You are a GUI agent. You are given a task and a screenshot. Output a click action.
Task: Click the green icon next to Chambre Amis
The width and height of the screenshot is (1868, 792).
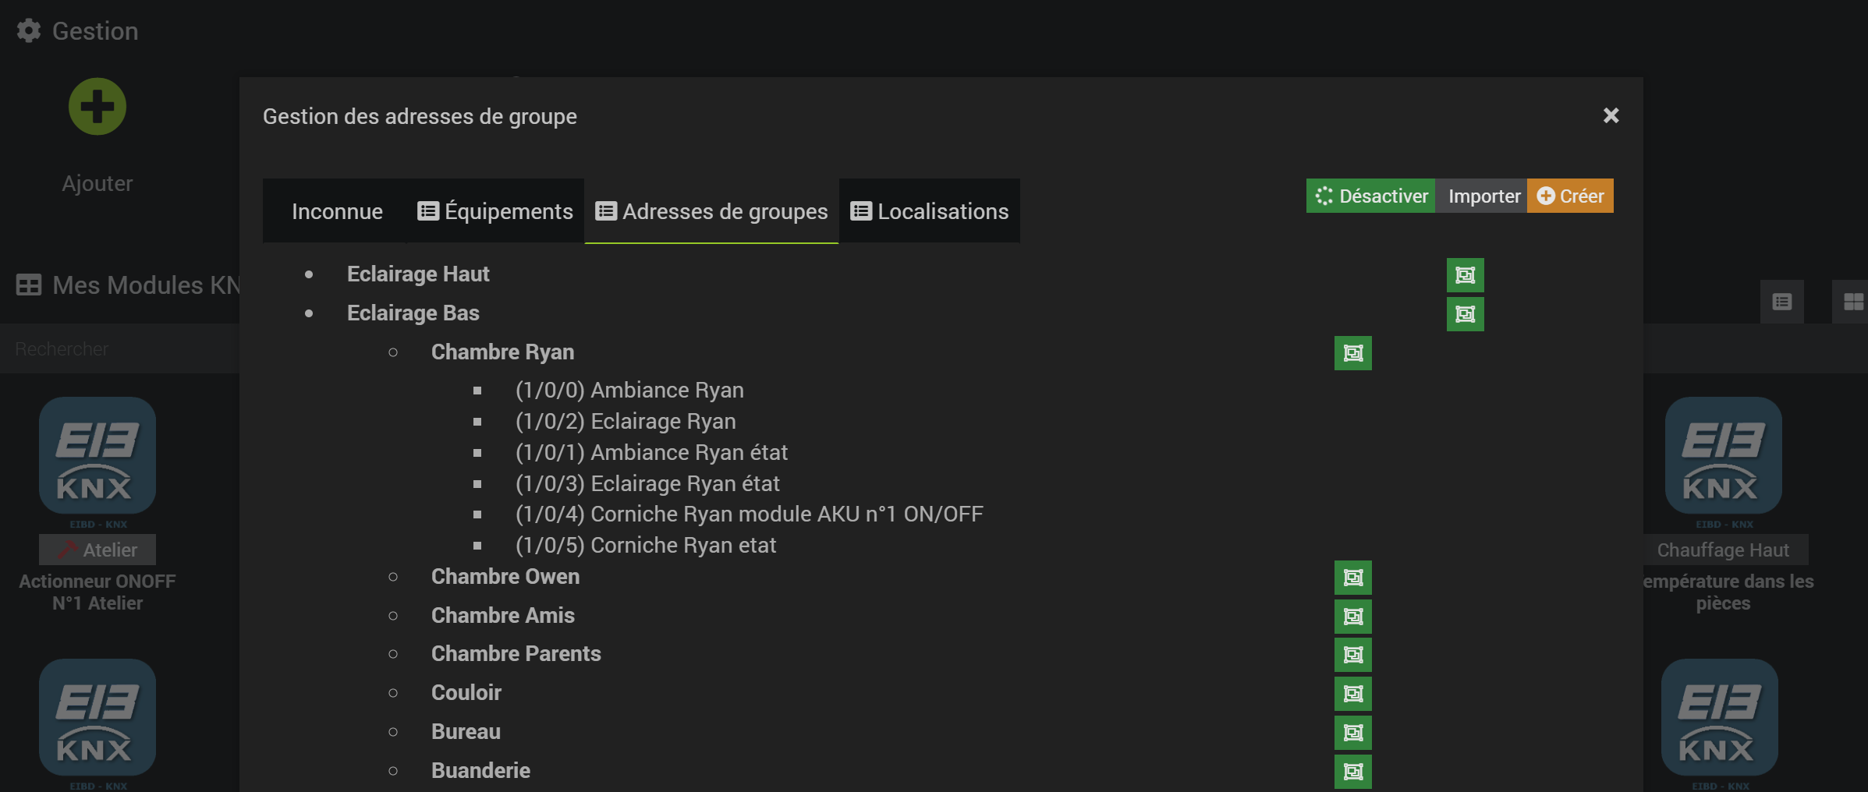point(1352,617)
